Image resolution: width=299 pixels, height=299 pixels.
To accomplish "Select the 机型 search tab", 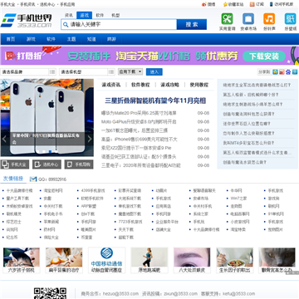I will click(115, 15).
